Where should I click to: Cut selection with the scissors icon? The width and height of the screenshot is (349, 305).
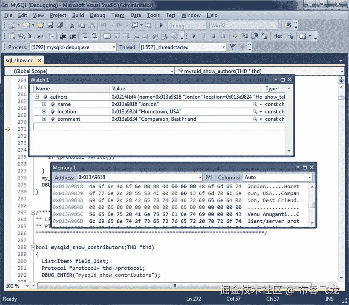pyautogui.click(x=71, y=25)
